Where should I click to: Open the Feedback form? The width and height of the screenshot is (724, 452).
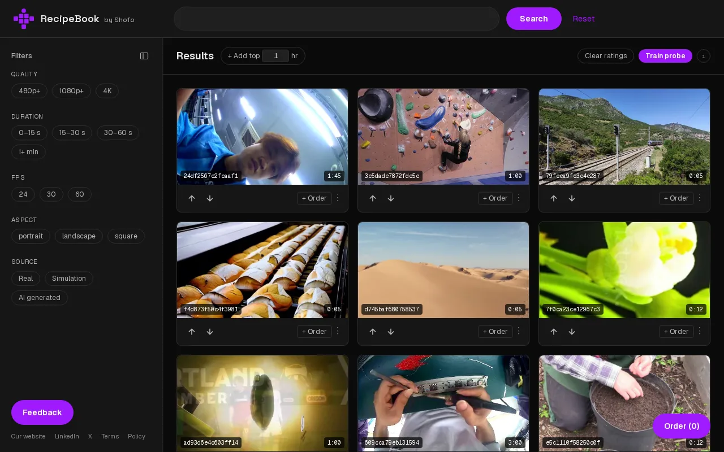pyautogui.click(x=42, y=412)
